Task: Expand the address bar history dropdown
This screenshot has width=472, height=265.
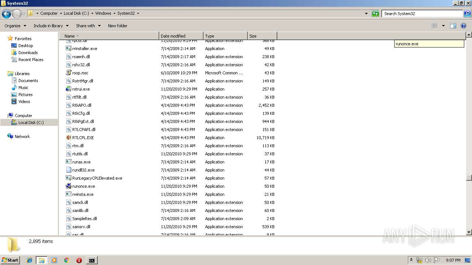Action: [366, 14]
